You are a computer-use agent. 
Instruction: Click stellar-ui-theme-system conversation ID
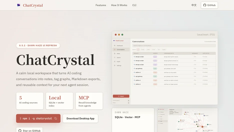171,84
